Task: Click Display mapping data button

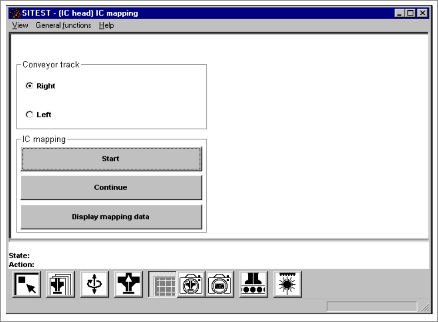Action: pos(111,217)
